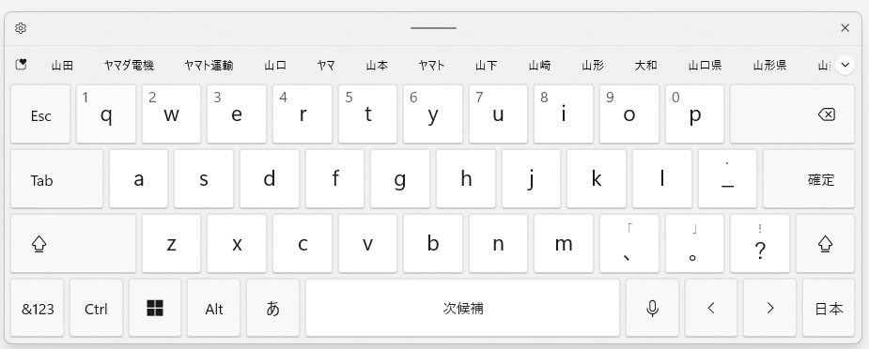Image resolution: width=869 pixels, height=349 pixels.
Task: Activate the right Shift arrow key
Action: pyautogui.click(x=825, y=243)
